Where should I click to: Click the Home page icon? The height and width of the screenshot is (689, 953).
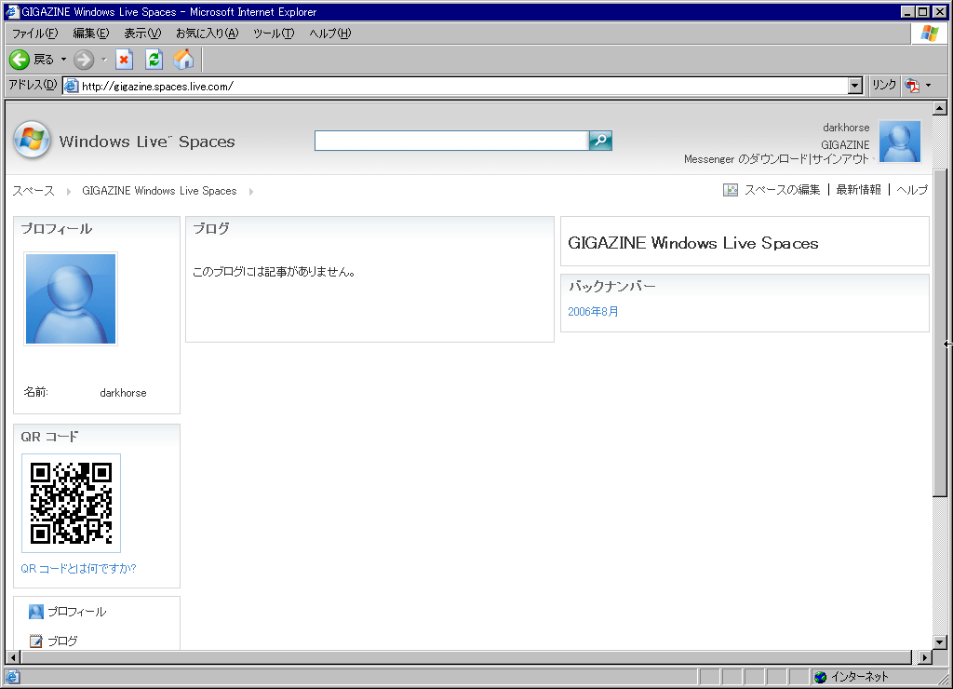(183, 60)
